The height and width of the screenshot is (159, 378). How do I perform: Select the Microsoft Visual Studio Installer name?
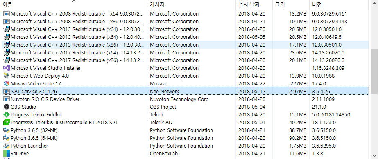tap(46, 68)
